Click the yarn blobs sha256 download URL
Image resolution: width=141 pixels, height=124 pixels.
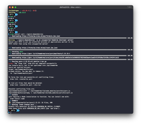click(x=70, y=57)
